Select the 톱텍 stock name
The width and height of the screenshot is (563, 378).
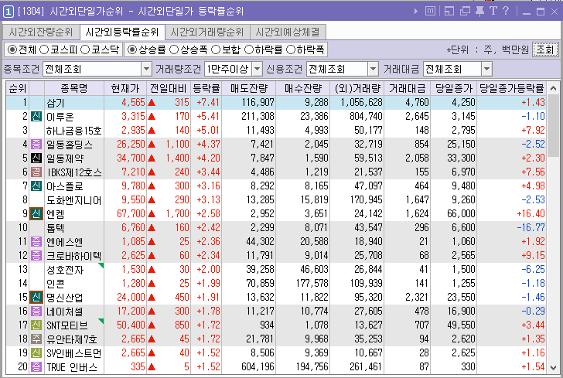click(x=56, y=227)
